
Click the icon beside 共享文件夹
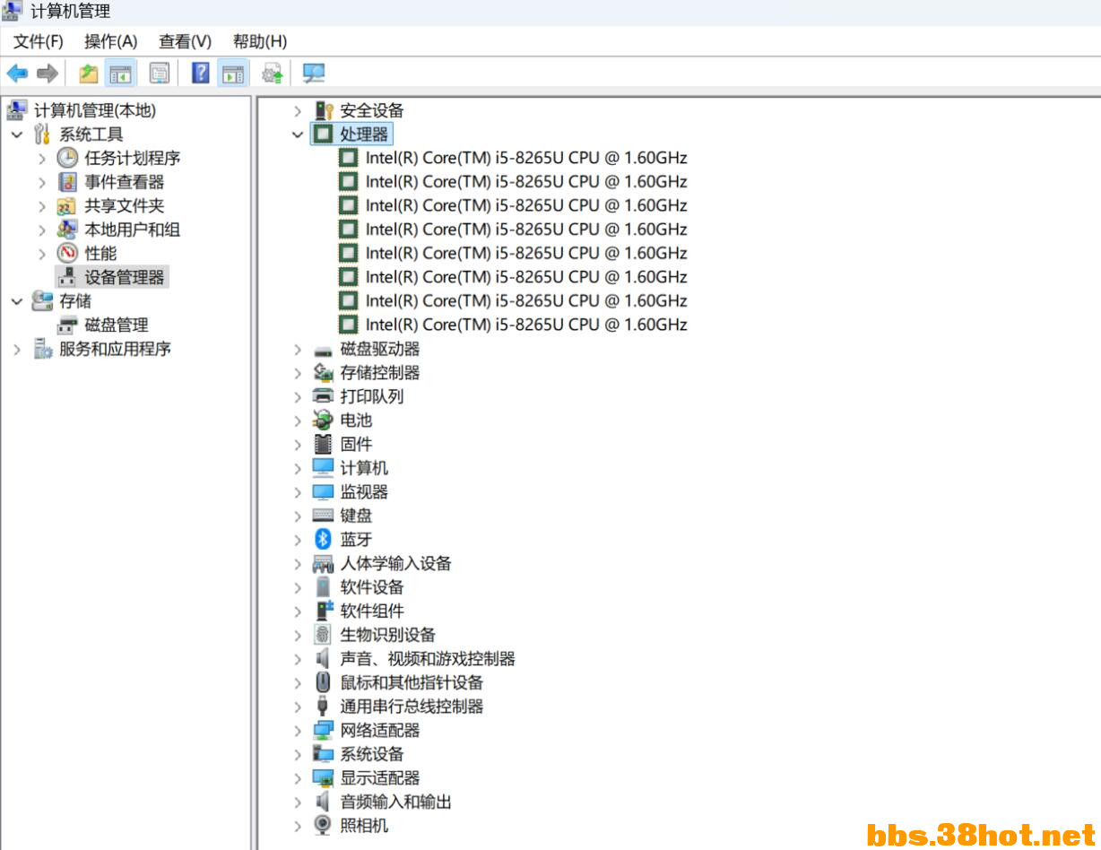click(x=68, y=206)
